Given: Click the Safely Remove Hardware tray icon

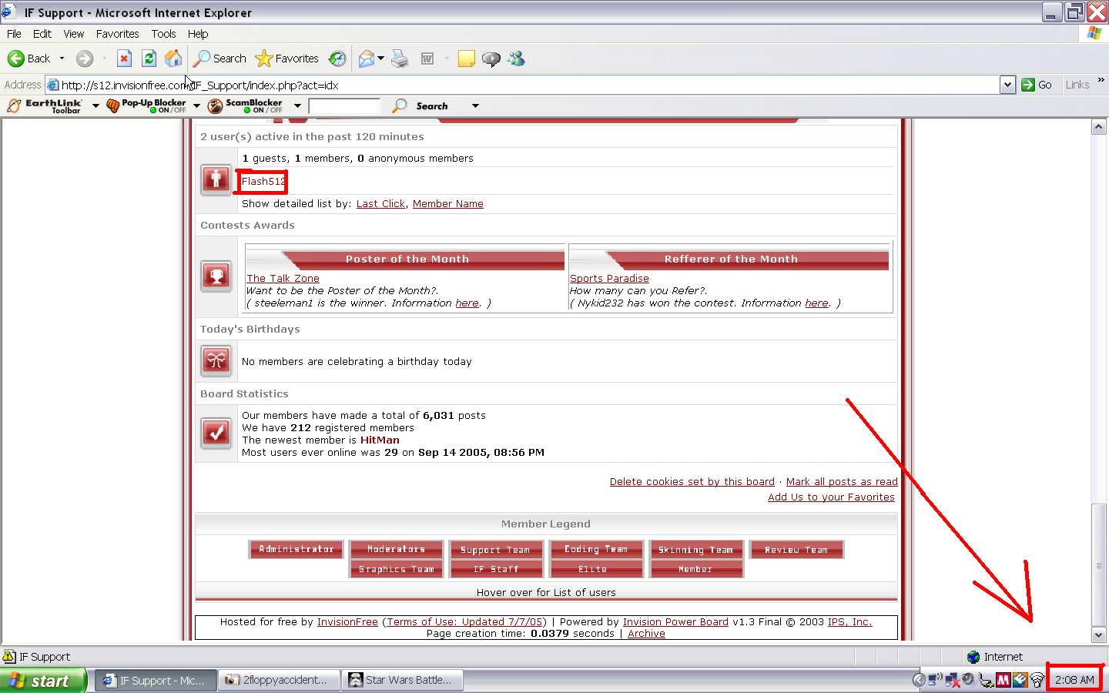Looking at the screenshot, I should pos(986,680).
